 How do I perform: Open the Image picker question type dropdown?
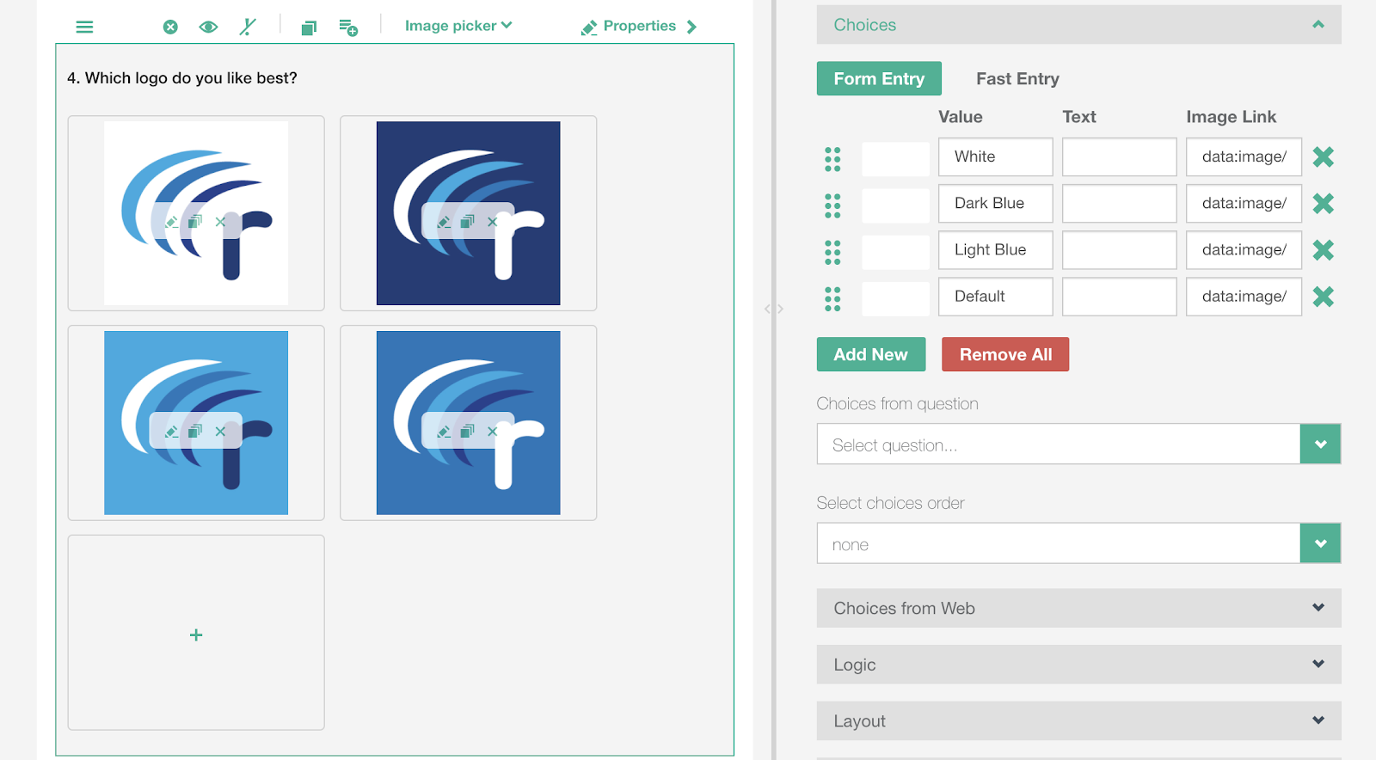(x=458, y=26)
